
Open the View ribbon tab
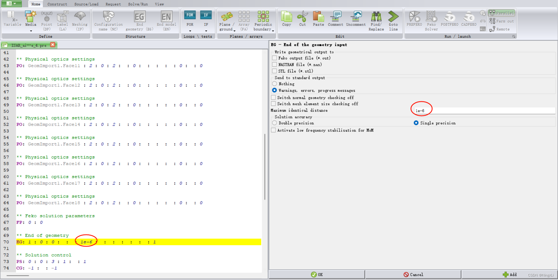(159, 4)
